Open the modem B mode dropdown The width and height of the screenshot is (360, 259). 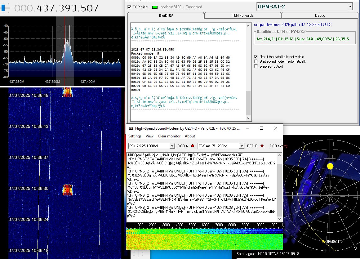tap(241, 146)
